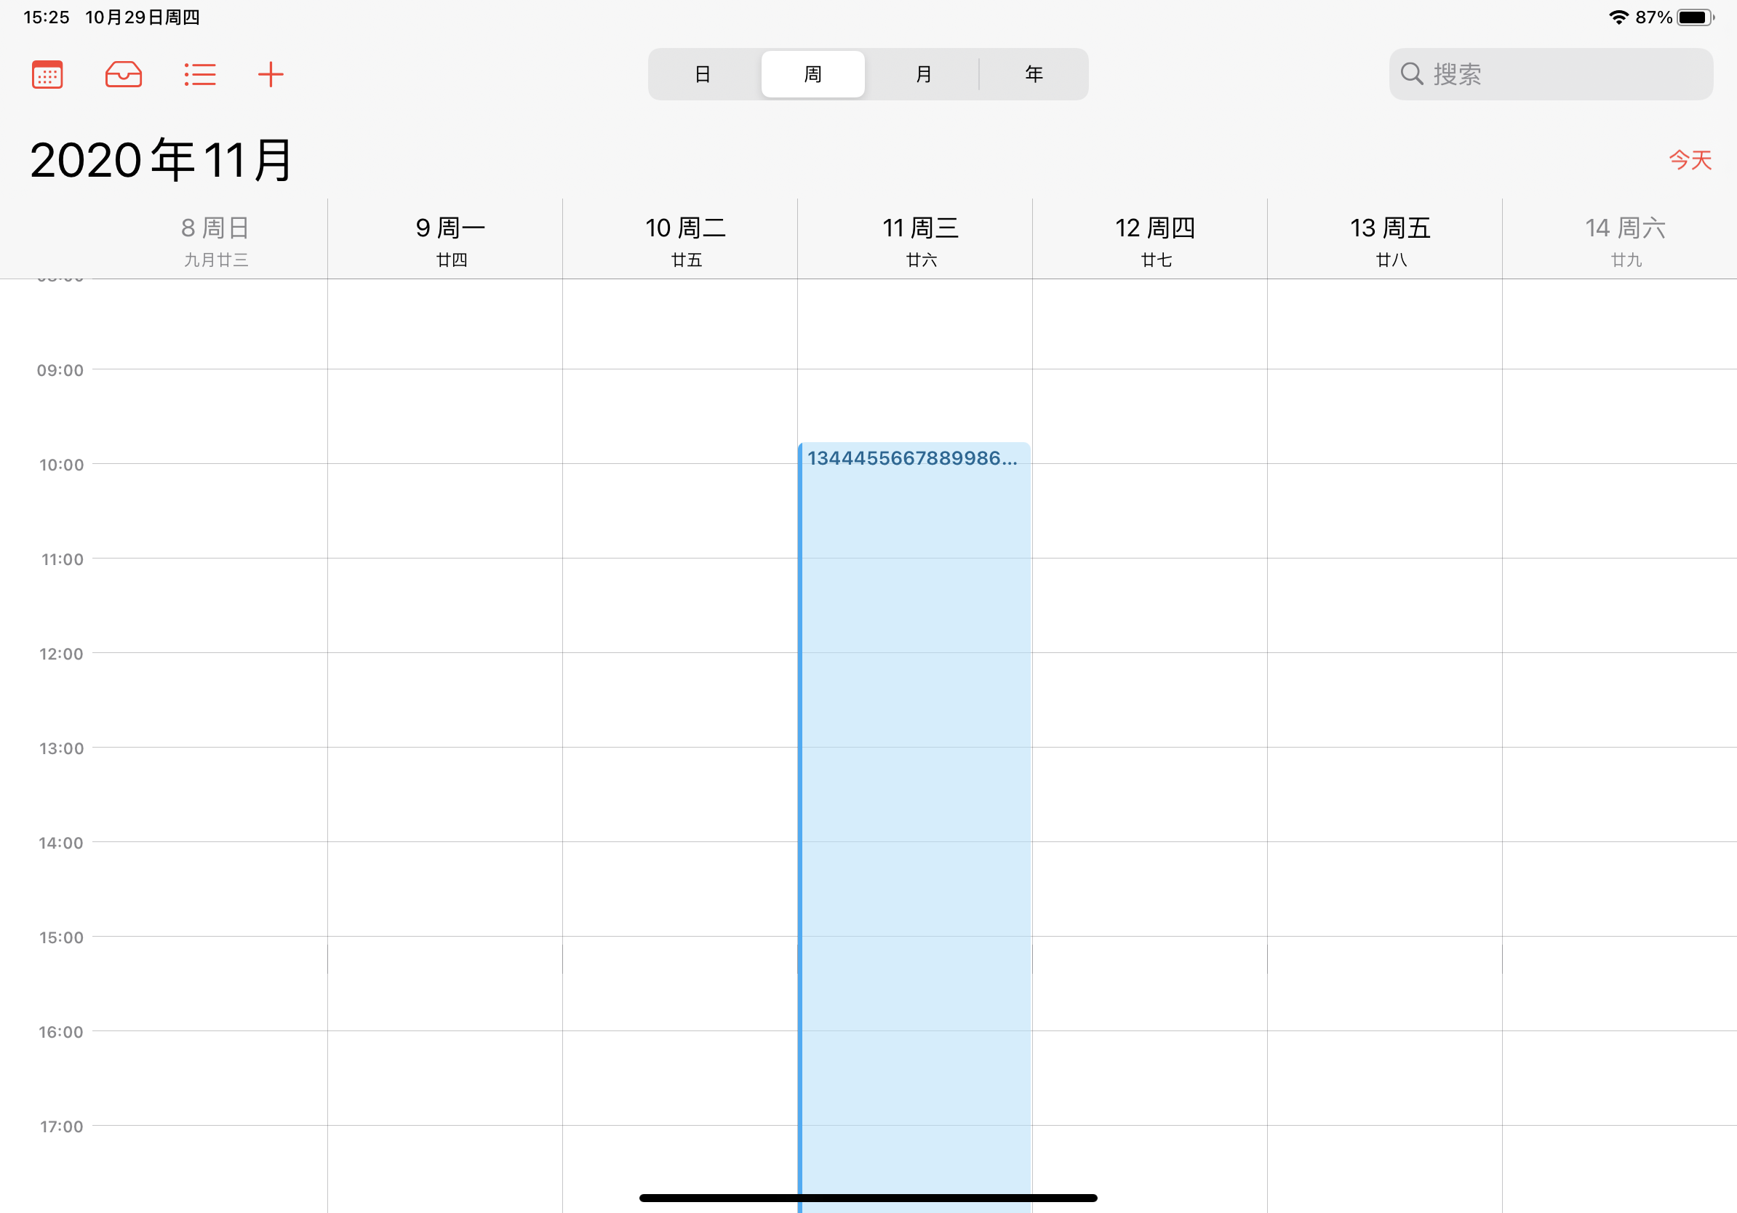The height and width of the screenshot is (1213, 1737).
Task: Select the Week (周) view tab
Action: pos(812,74)
